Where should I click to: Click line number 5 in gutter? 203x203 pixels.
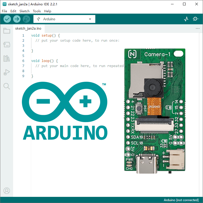point(23,56)
